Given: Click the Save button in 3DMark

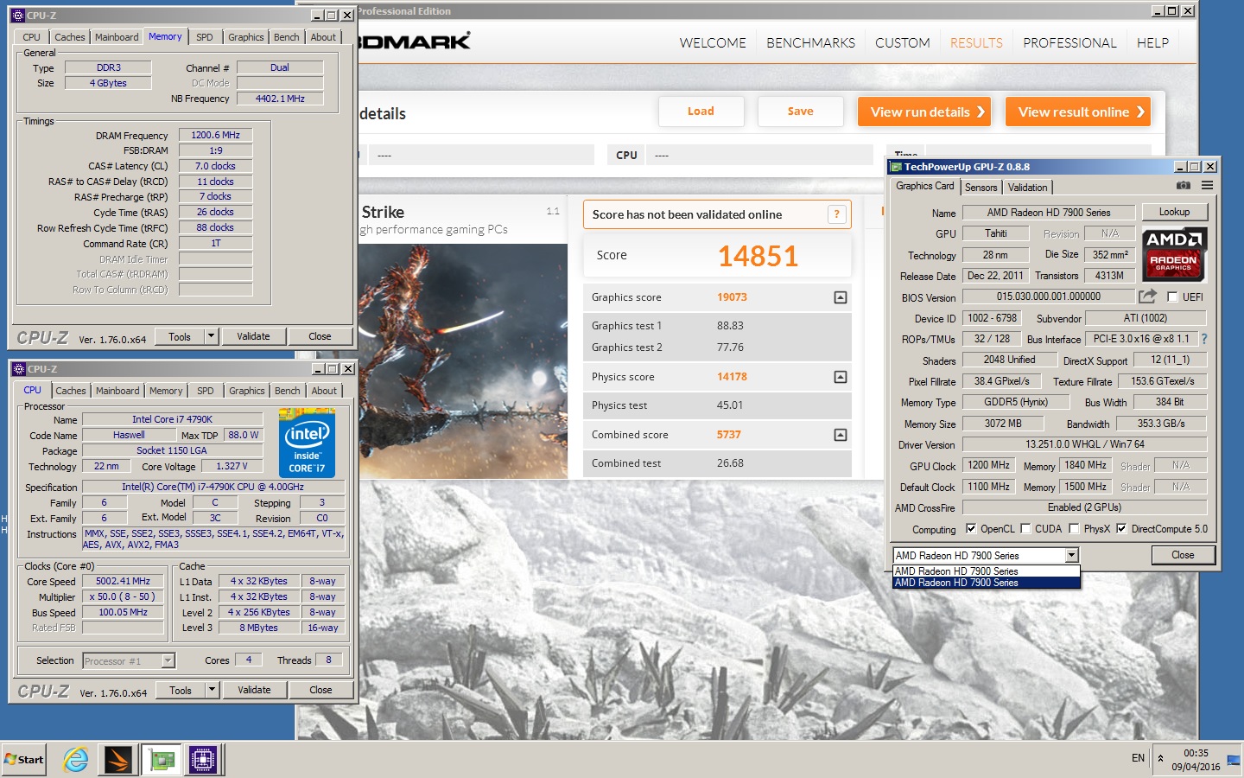Looking at the screenshot, I should (x=800, y=112).
